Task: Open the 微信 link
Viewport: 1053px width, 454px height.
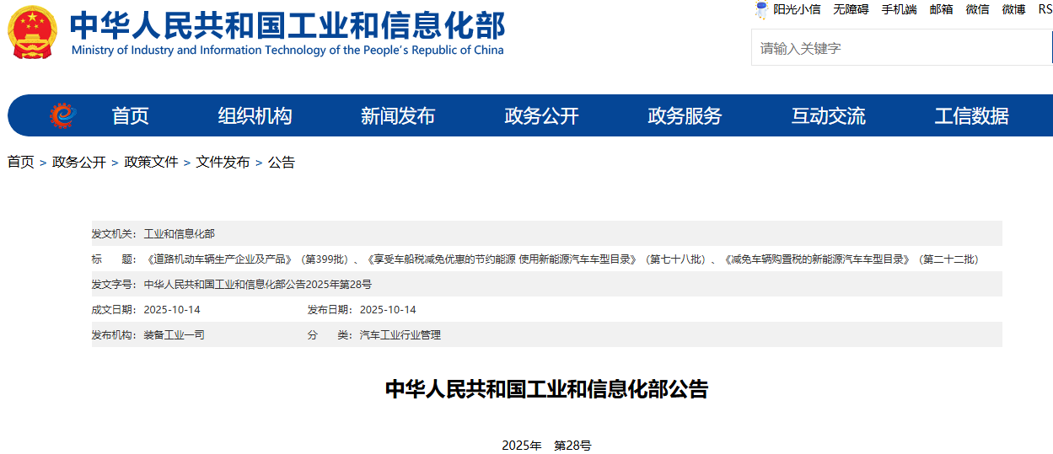Action: (977, 9)
